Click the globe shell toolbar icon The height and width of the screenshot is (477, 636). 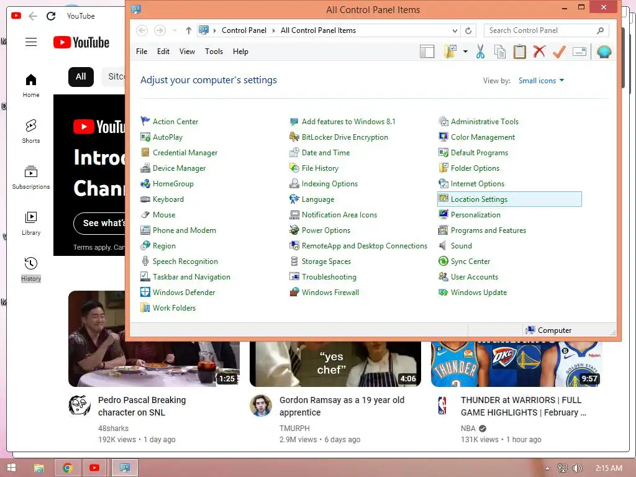coord(604,52)
